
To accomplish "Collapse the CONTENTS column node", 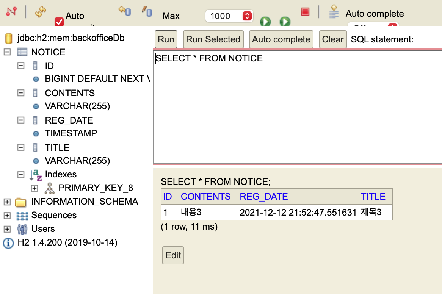I will pyautogui.click(x=21, y=93).
